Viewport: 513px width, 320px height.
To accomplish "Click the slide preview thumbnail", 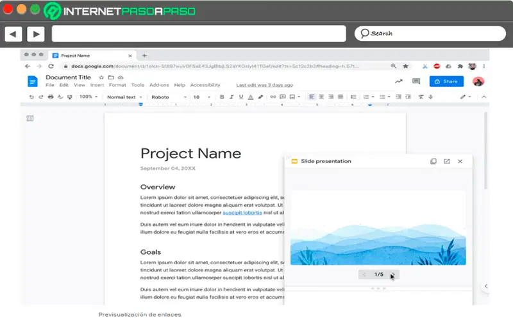I will (378, 228).
